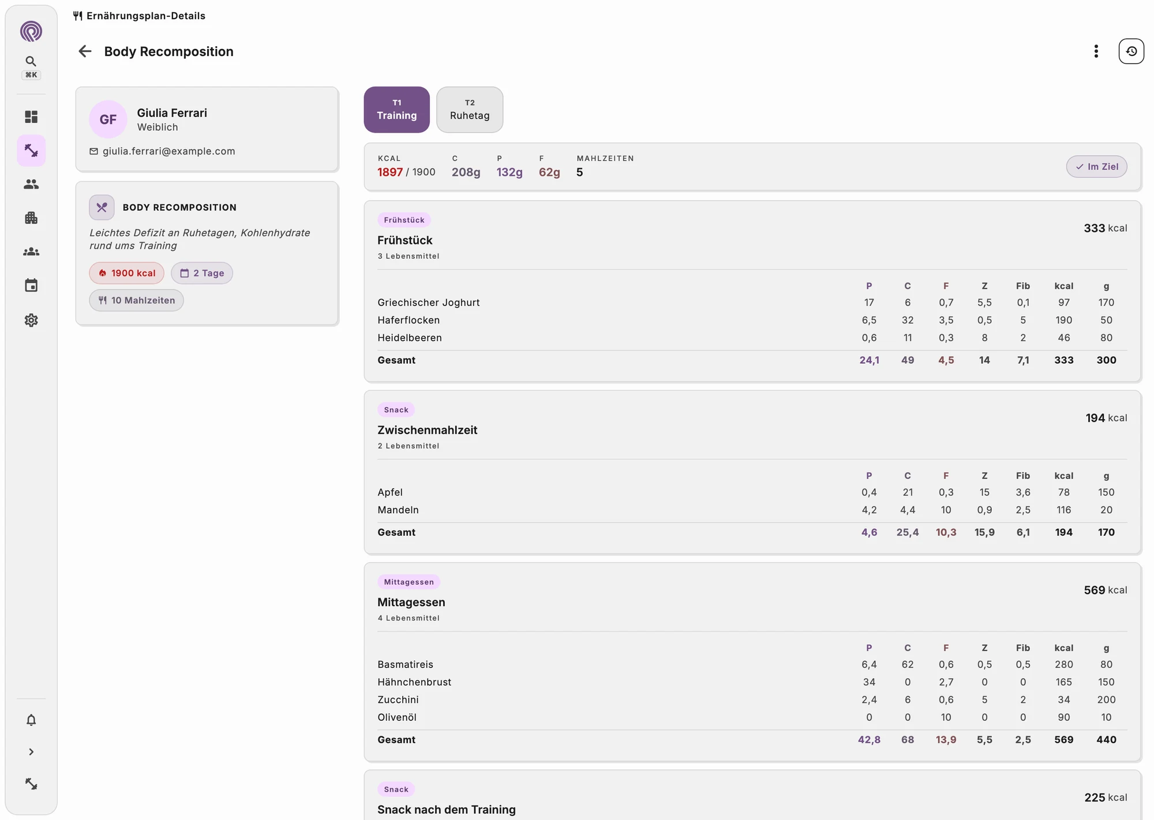Click the 2 Tage chip

[202, 273]
